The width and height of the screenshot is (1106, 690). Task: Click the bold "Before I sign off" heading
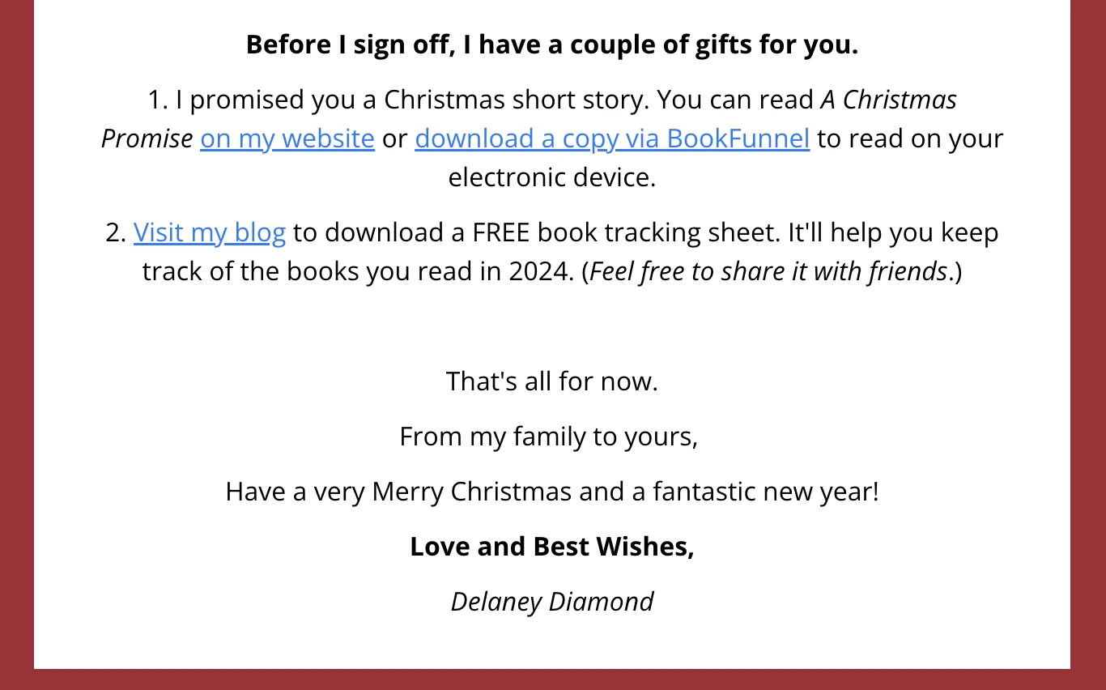(552, 45)
